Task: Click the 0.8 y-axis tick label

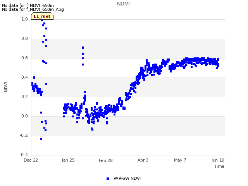Action: click(24, 39)
